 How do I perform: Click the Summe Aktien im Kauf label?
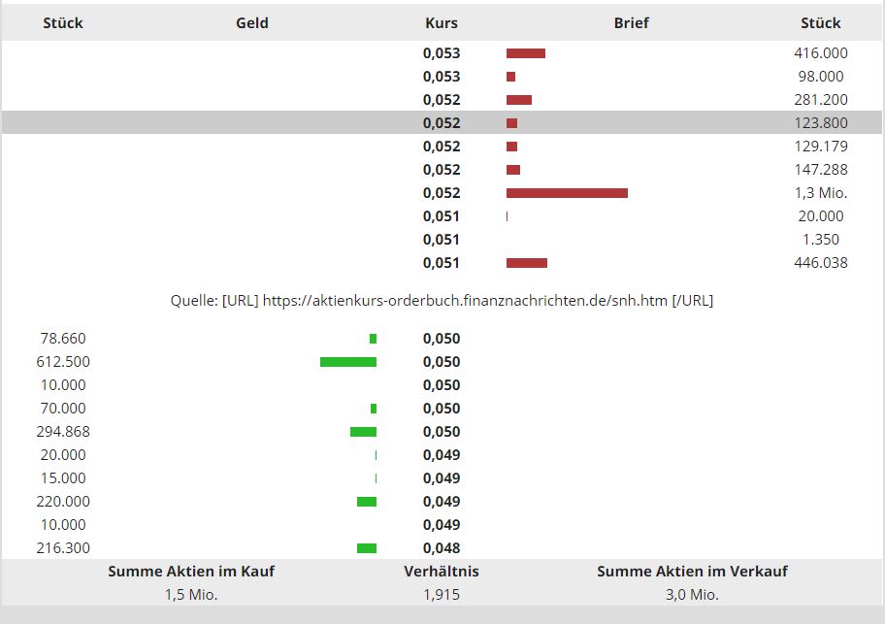191,572
